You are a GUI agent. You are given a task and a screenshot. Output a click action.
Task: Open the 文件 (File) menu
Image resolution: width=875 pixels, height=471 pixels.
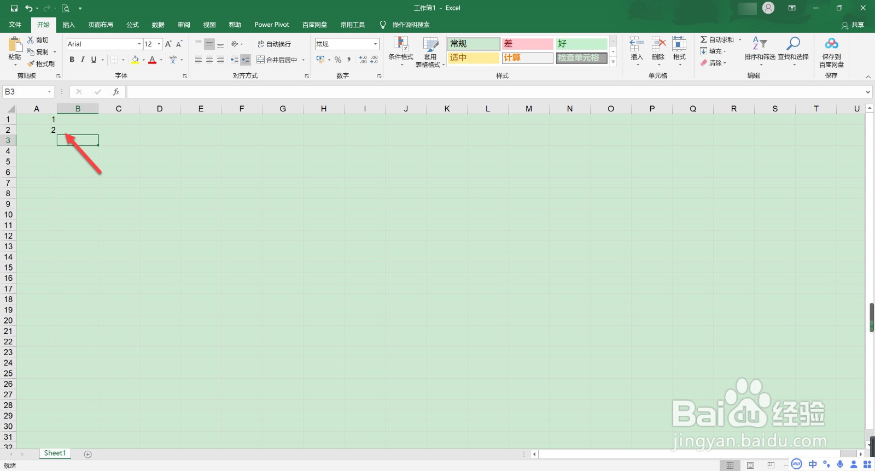point(15,25)
